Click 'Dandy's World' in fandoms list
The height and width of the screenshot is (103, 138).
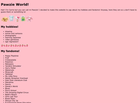[11, 86]
